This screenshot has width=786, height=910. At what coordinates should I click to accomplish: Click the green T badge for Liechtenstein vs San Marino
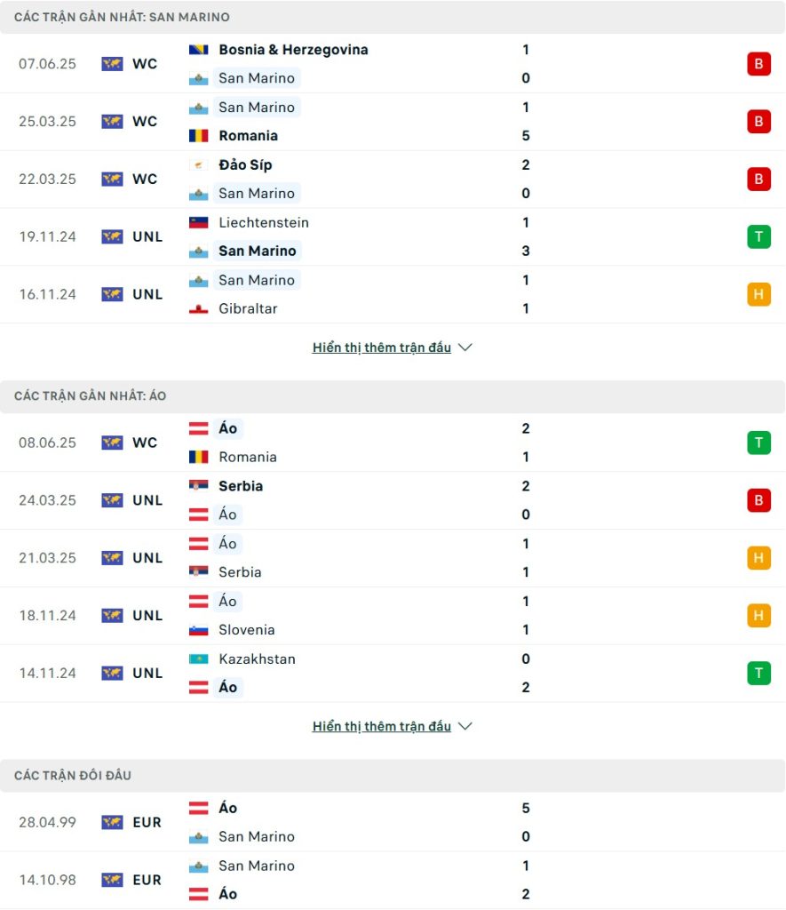tap(758, 236)
